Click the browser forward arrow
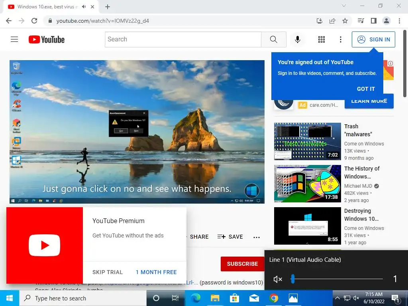The width and height of the screenshot is (408, 306). (x=22, y=21)
